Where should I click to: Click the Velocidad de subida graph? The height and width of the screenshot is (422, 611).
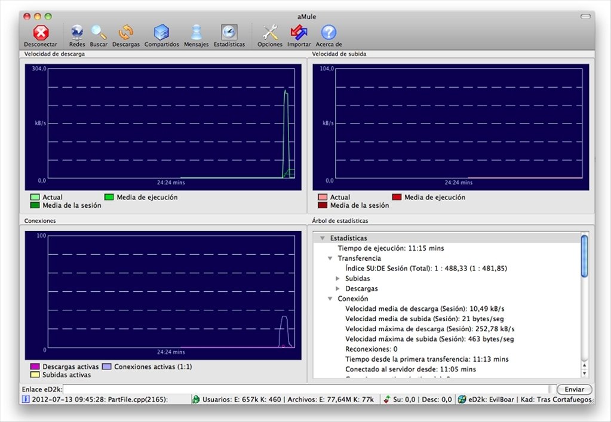[451, 127]
